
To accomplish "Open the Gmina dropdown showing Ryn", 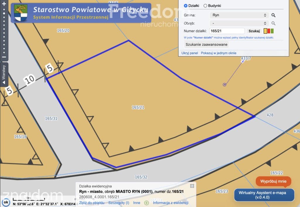I will pos(239,15).
